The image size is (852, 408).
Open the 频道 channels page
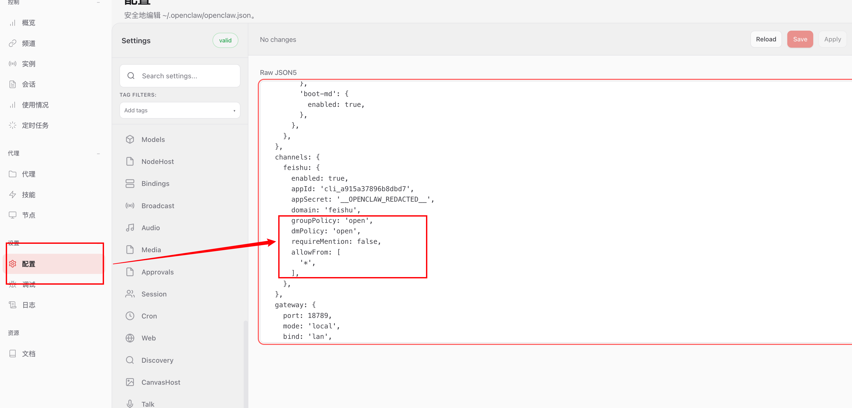(x=29, y=43)
